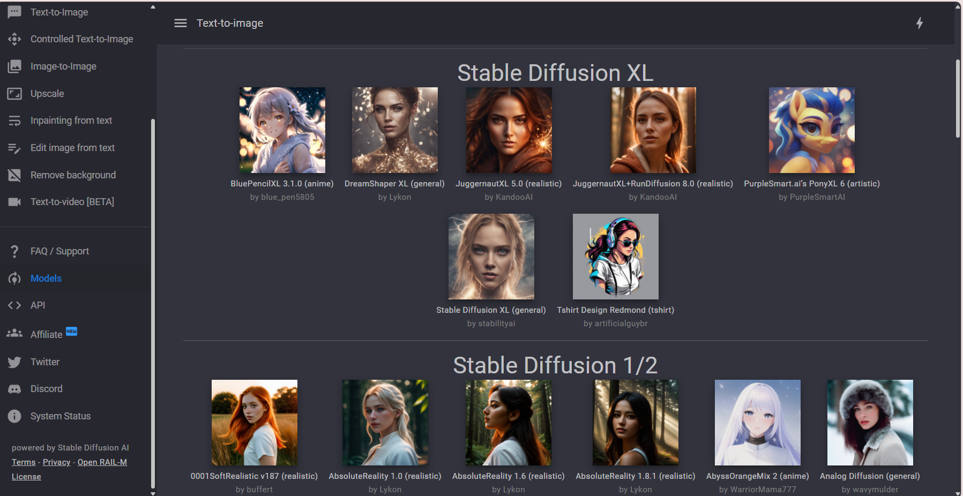Click the Remove background icon
The width and height of the screenshot is (963, 496).
(x=14, y=175)
